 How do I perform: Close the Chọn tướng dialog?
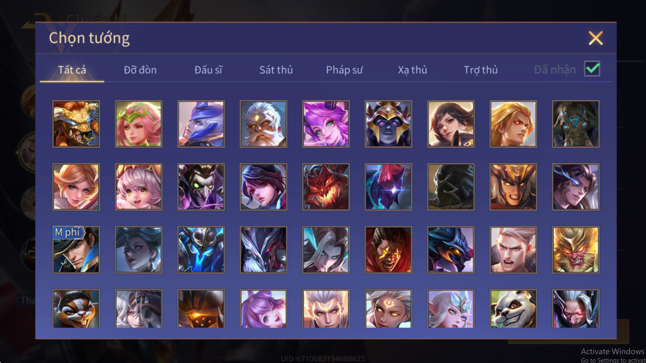pyautogui.click(x=596, y=38)
